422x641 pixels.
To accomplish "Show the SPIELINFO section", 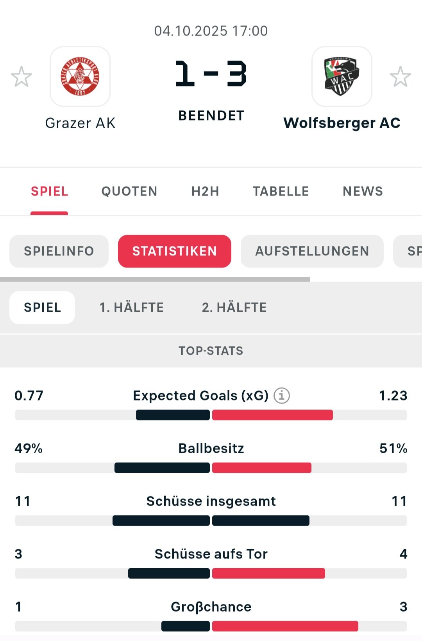I will [x=59, y=251].
